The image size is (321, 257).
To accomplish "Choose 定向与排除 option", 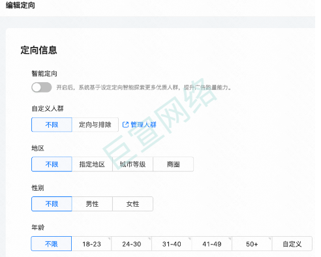I will click(95, 125).
